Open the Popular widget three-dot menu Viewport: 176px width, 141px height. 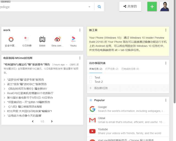click(x=166, y=100)
